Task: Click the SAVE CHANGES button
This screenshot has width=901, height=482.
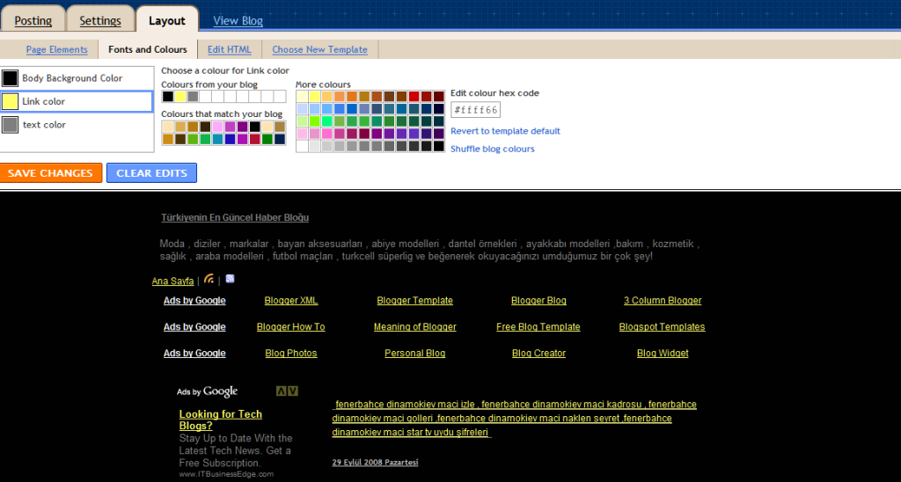Action: pyautogui.click(x=50, y=173)
